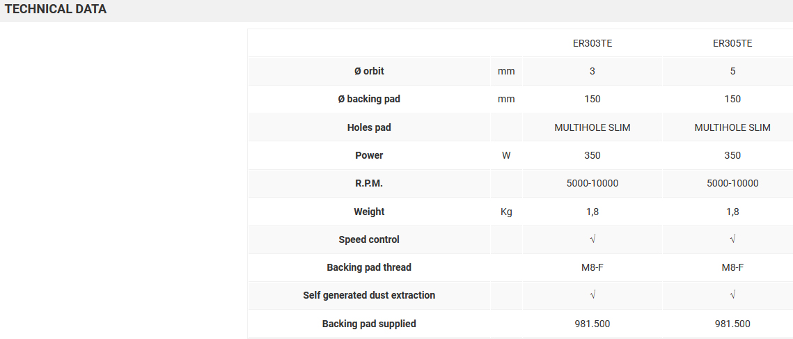The height and width of the screenshot is (339, 793).
Task: Click the ER303TE column header
Action: click(x=592, y=43)
